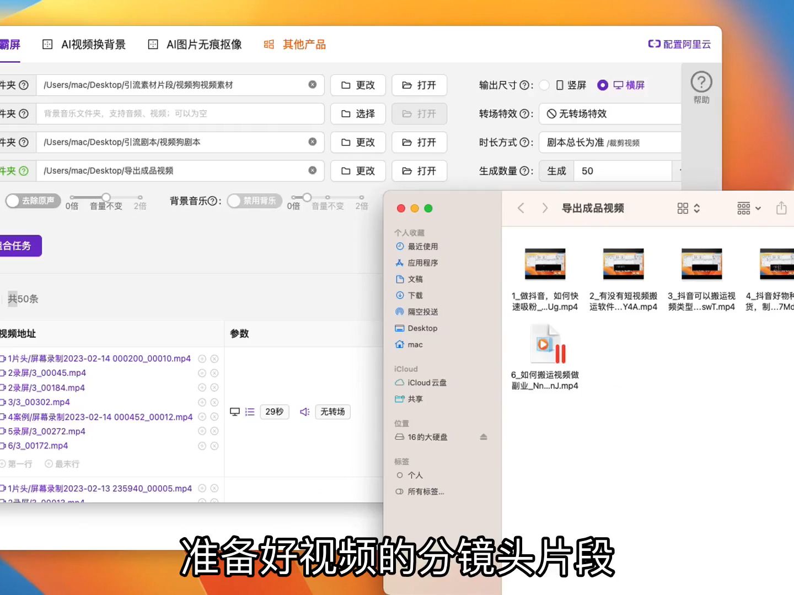794x595 pixels.
Task: Open 文稿 in Finder sidebar
Action: pyautogui.click(x=409, y=279)
